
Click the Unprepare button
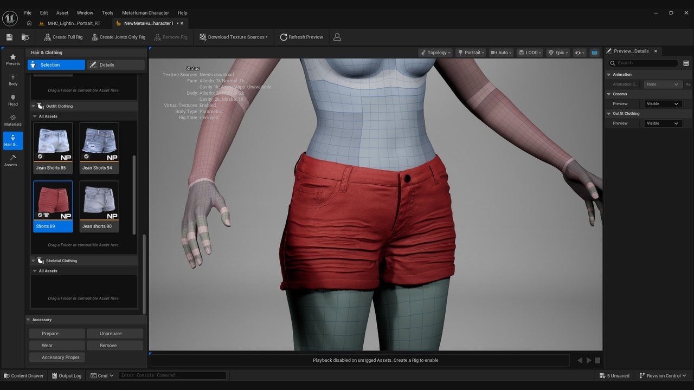115,334
